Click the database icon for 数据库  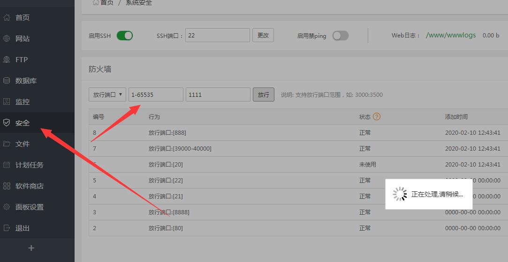[x=7, y=81]
